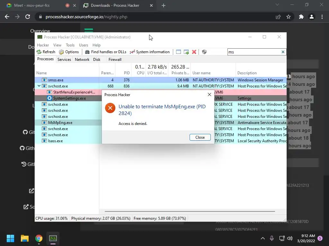Click Chrome icon in taskbar
329x246 pixels.
tap(39, 238)
